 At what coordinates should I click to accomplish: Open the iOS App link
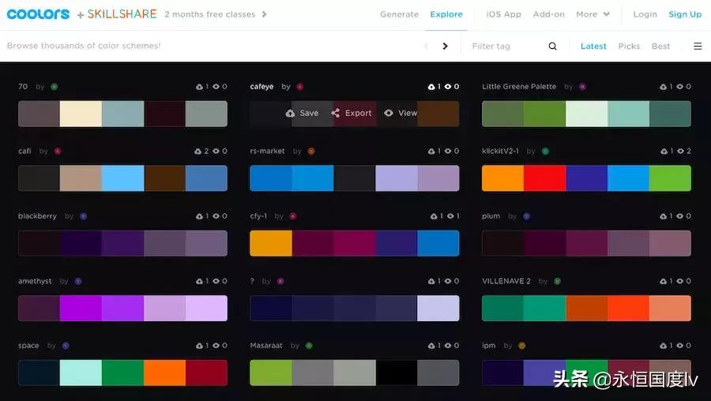[x=503, y=14]
